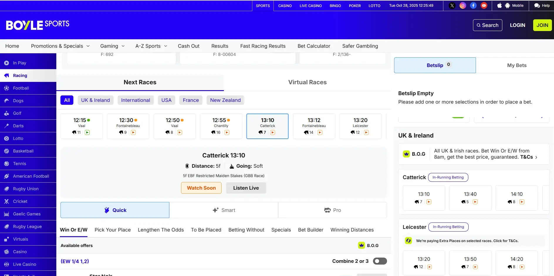Open the YouTube social icon
554x276 pixels.
(x=484, y=6)
